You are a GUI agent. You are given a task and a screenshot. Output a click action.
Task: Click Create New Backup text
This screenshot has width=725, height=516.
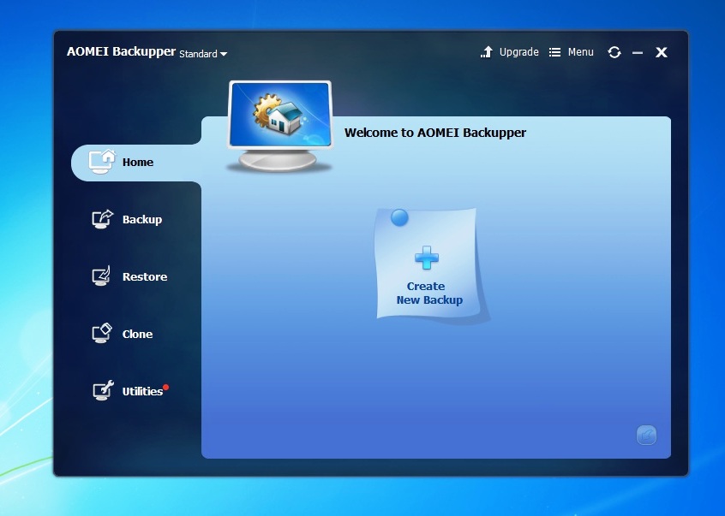(429, 293)
